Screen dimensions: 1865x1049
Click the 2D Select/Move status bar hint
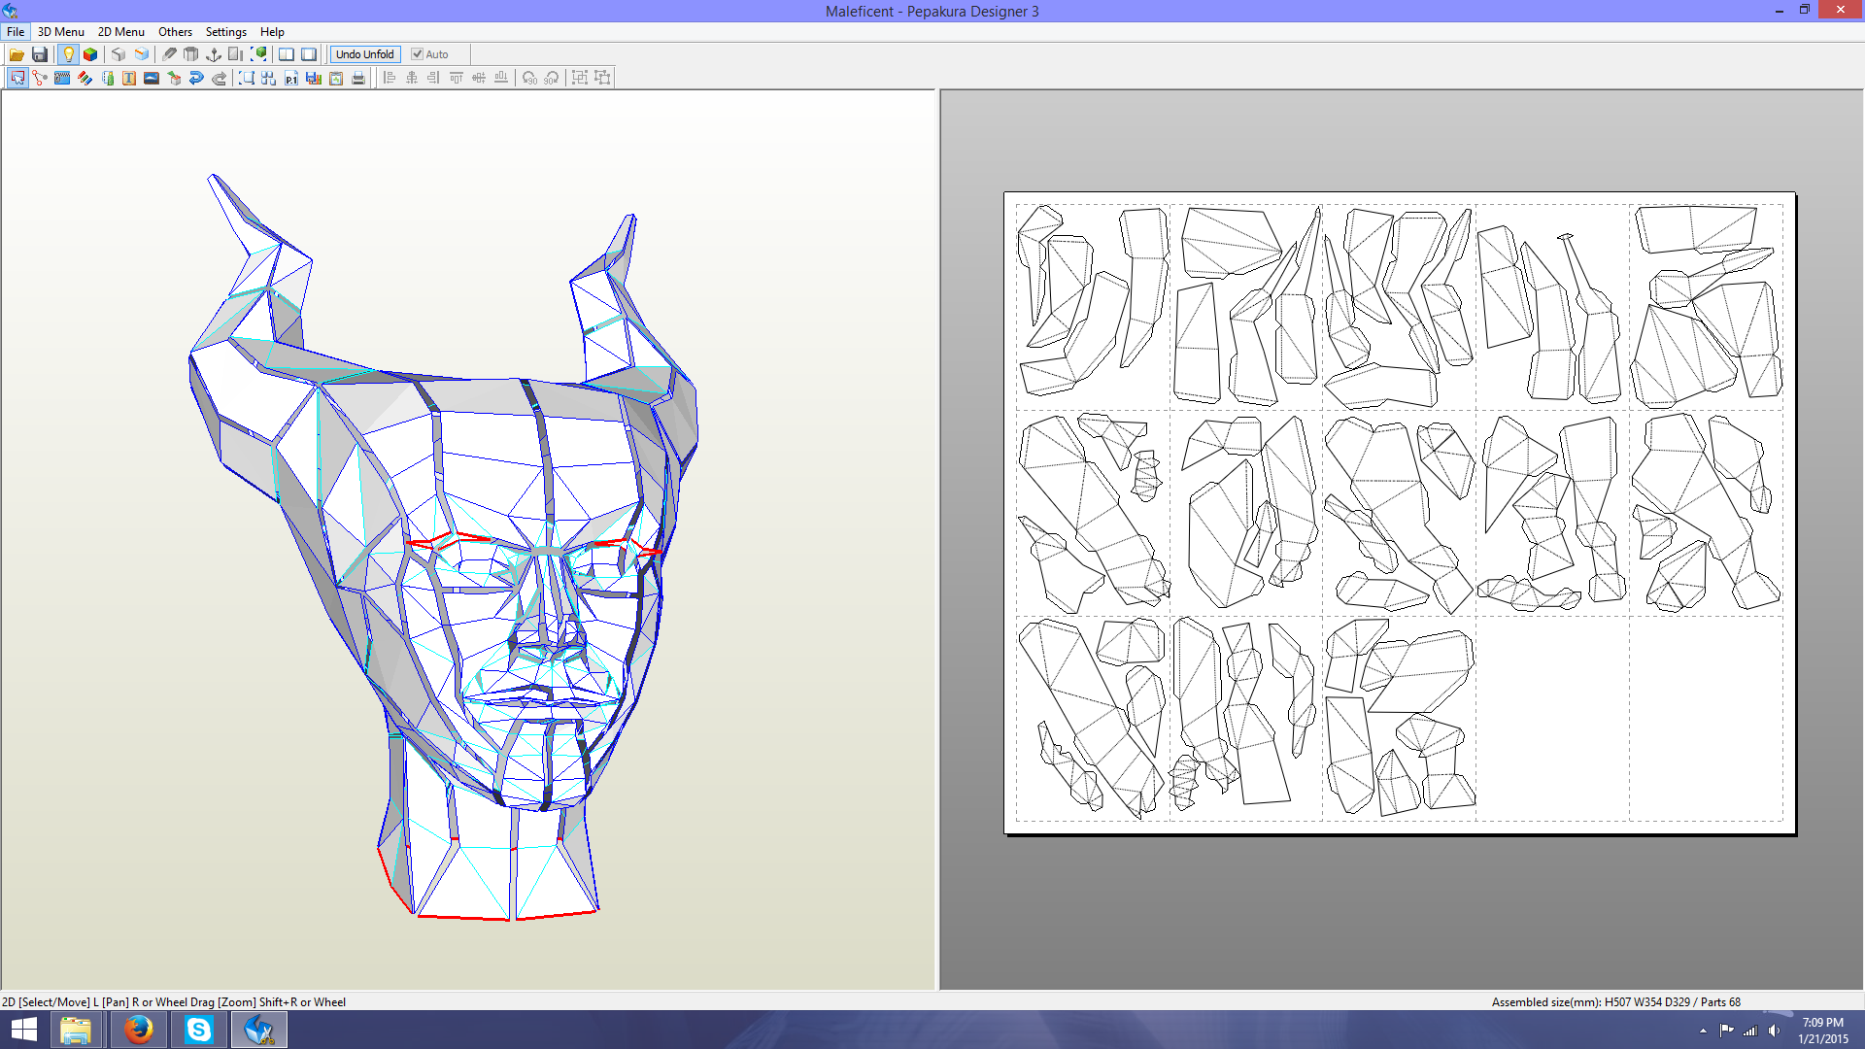[x=174, y=1002]
